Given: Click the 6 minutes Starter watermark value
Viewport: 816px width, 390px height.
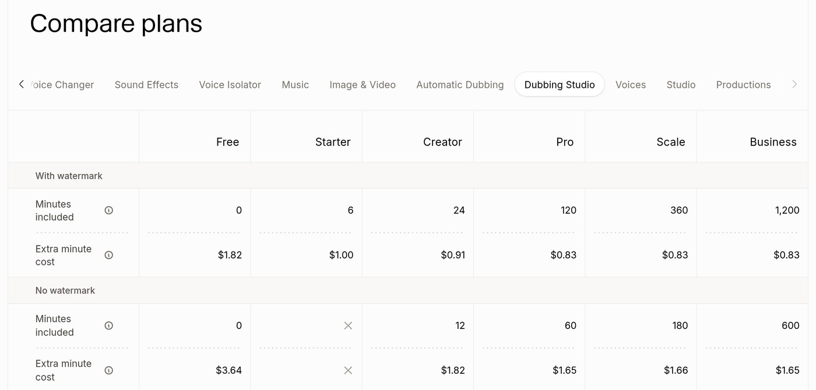Looking at the screenshot, I should point(350,211).
